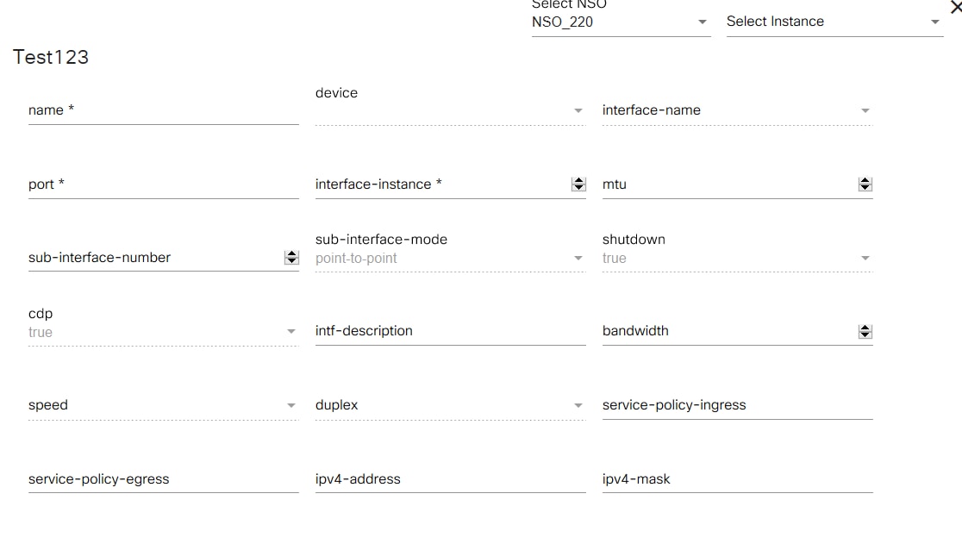This screenshot has height=550, width=962.
Task: Open the sub-interface-mode dropdown
Action: click(x=449, y=258)
